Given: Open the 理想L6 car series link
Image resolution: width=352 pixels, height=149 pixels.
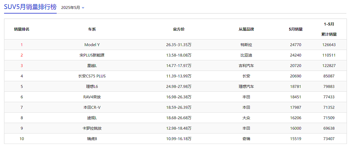Looking at the screenshot, I should 92,87.
